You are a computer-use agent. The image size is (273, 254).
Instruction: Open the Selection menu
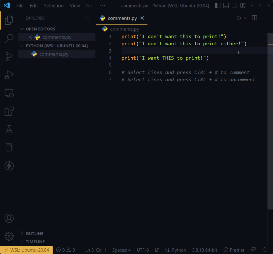coord(54,5)
